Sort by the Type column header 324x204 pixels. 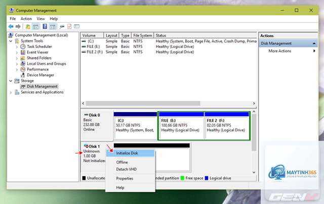(125, 35)
